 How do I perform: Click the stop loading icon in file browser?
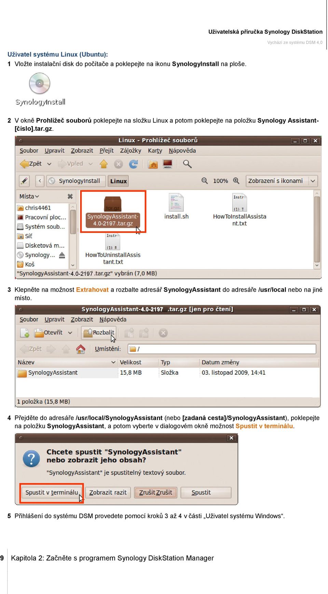118,164
